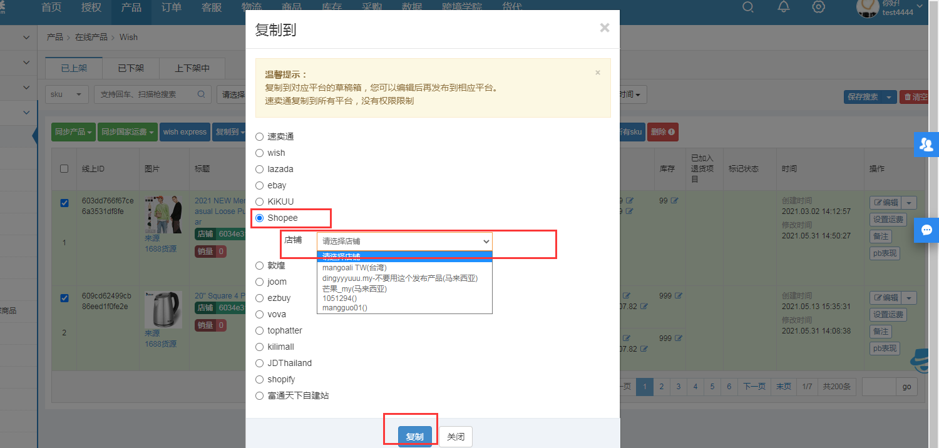The height and width of the screenshot is (448, 939).
Task: Open the blue customer service contact icon
Action: (x=926, y=145)
